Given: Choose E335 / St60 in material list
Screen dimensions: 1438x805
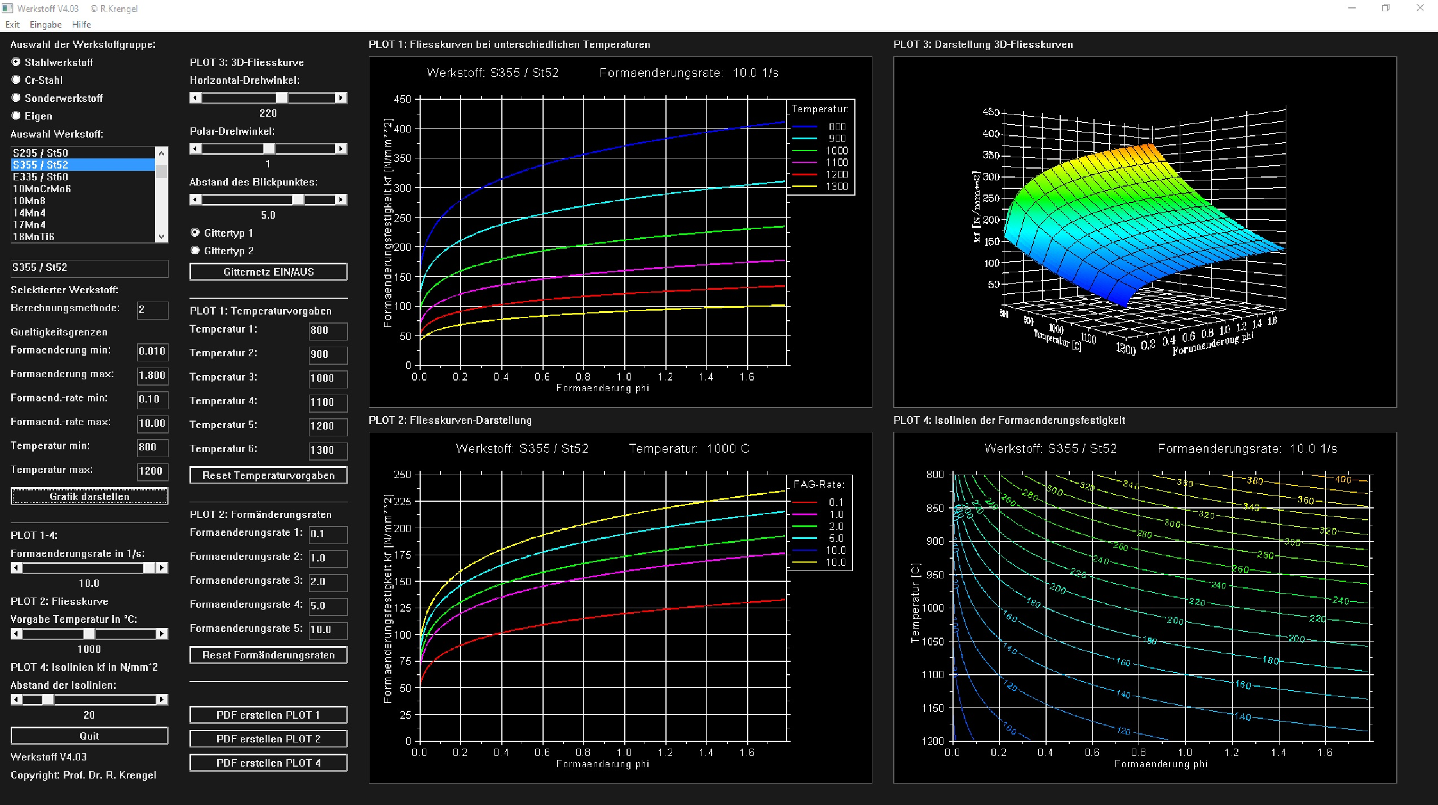Looking at the screenshot, I should point(41,177).
